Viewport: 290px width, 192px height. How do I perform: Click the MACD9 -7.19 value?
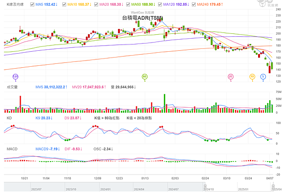pos(47,149)
